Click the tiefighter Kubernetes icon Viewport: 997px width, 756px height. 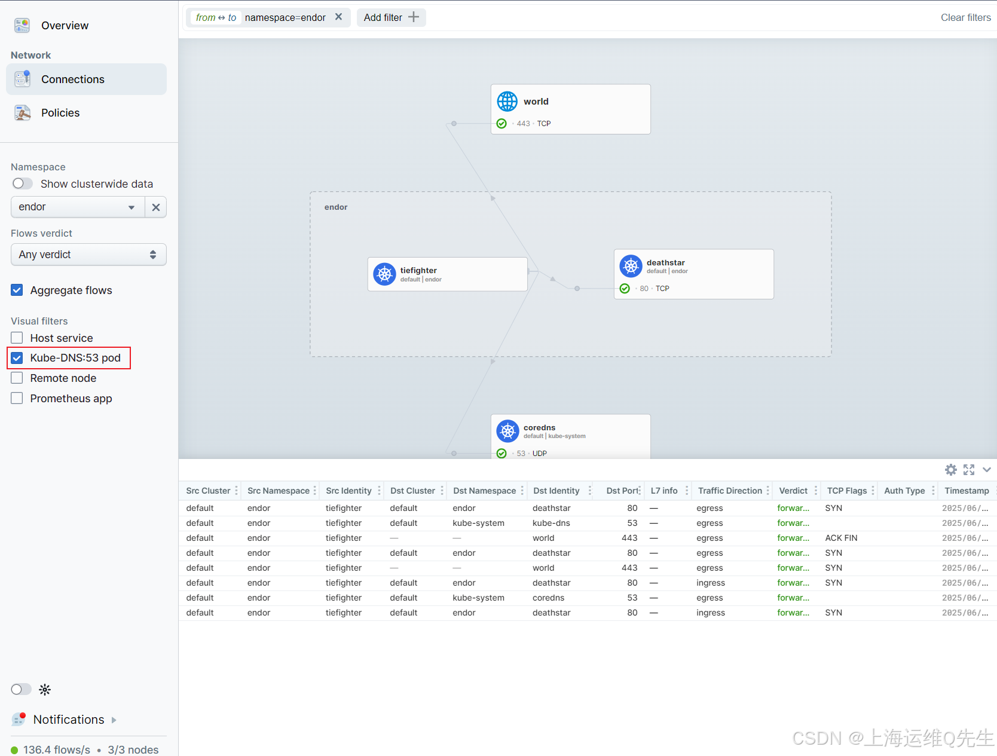tap(384, 274)
